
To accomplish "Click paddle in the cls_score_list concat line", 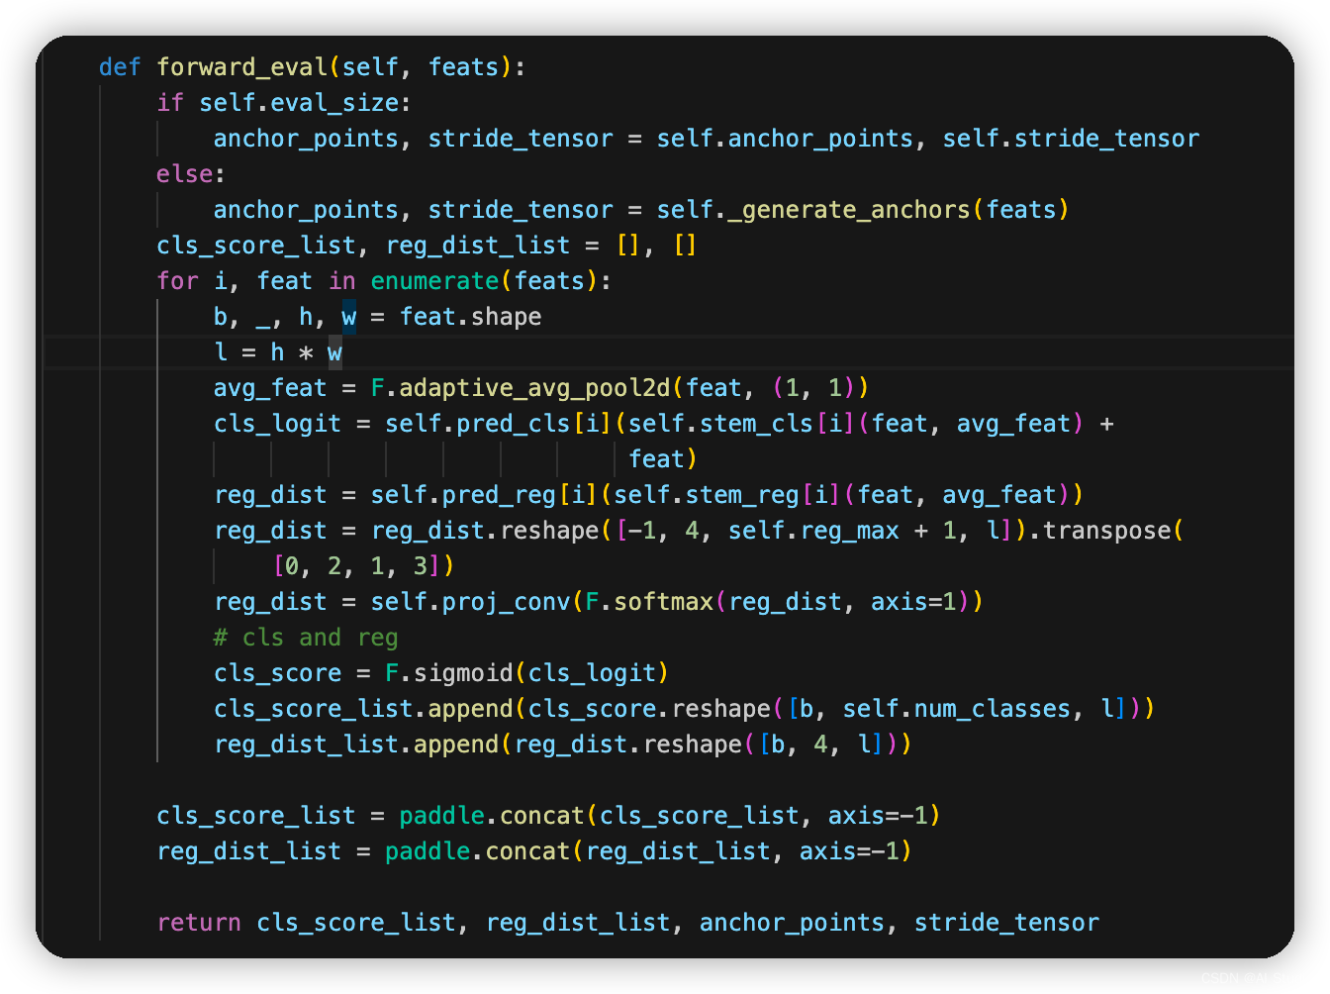I will point(442,816).
